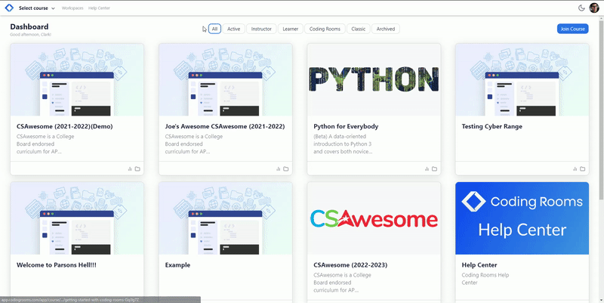
Task: Open the user profile avatar
Action: pos(594,8)
